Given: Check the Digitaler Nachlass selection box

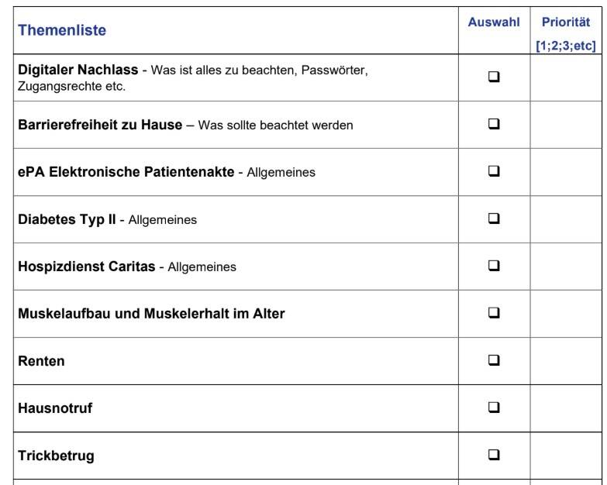Looking at the screenshot, I should (x=494, y=77).
